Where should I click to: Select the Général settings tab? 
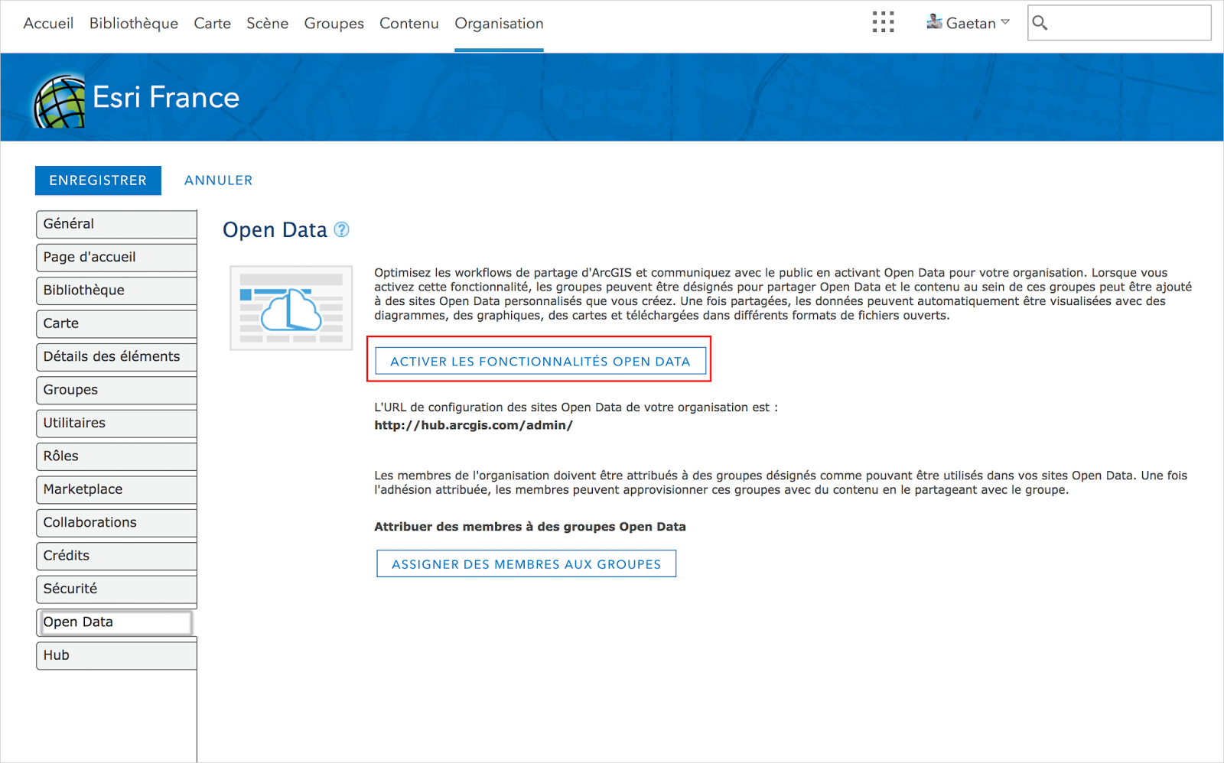pos(116,224)
